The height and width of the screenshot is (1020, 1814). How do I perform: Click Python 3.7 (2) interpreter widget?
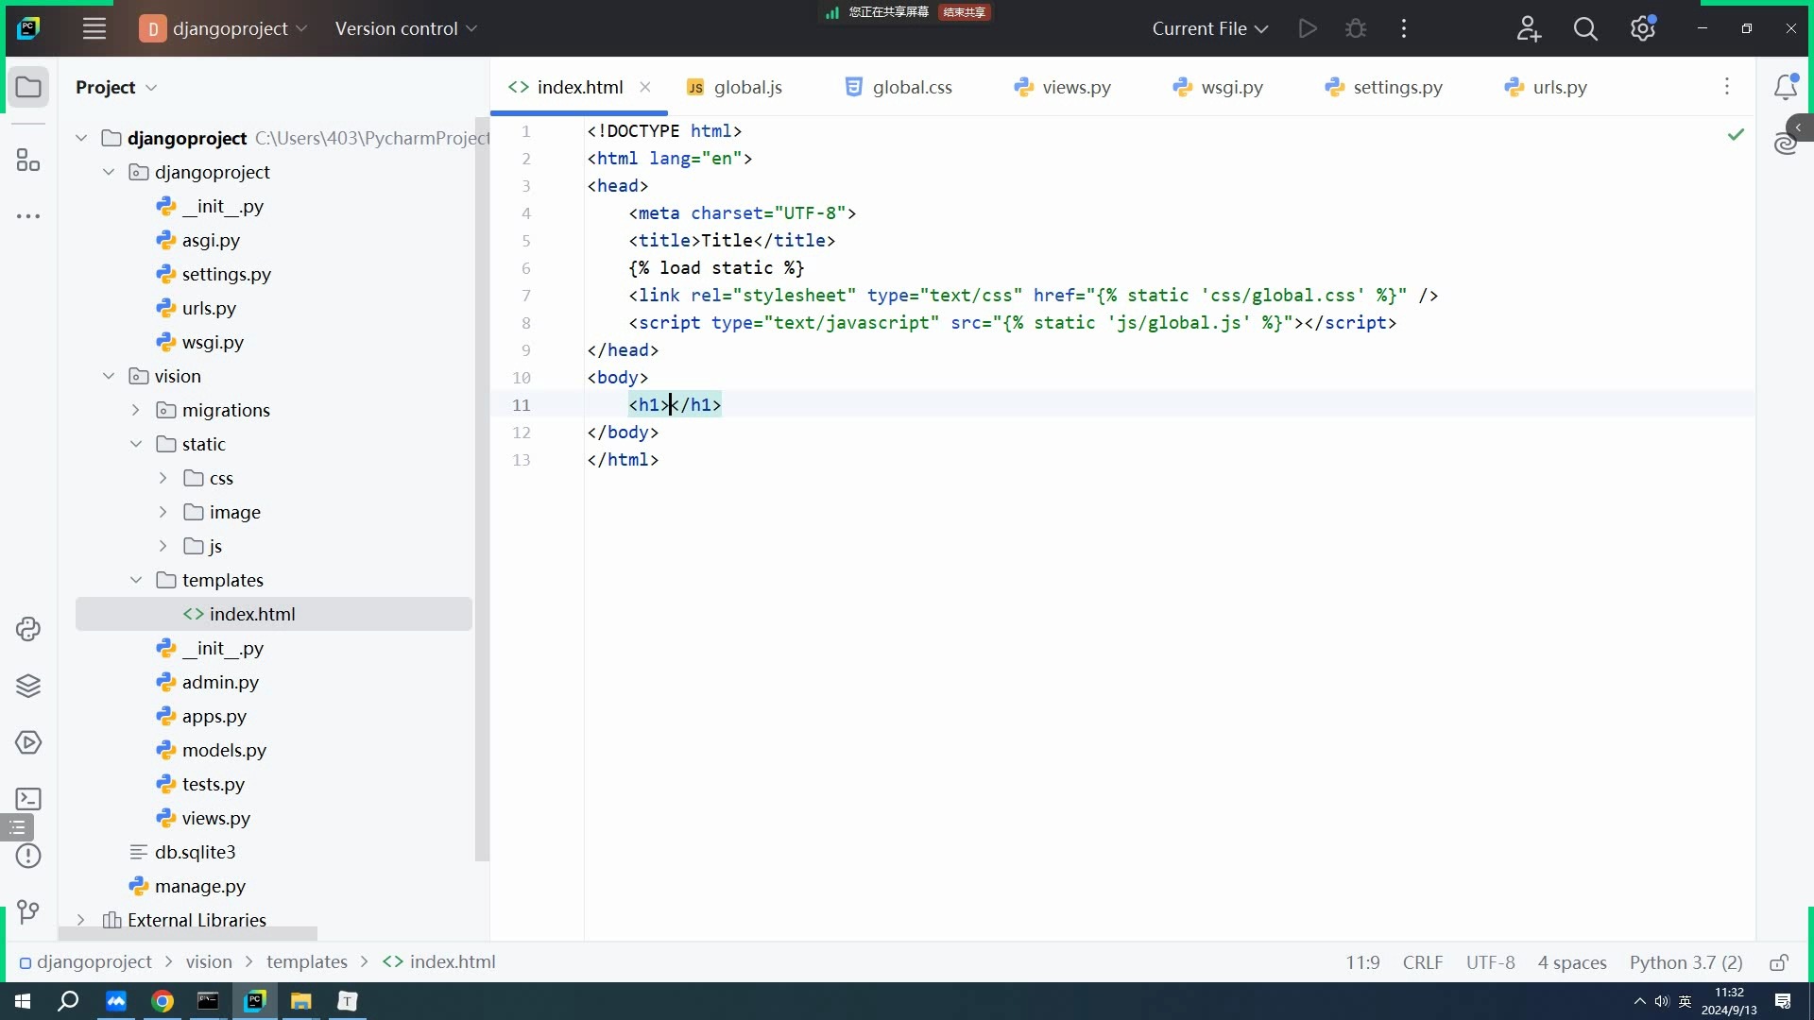pos(1686,962)
